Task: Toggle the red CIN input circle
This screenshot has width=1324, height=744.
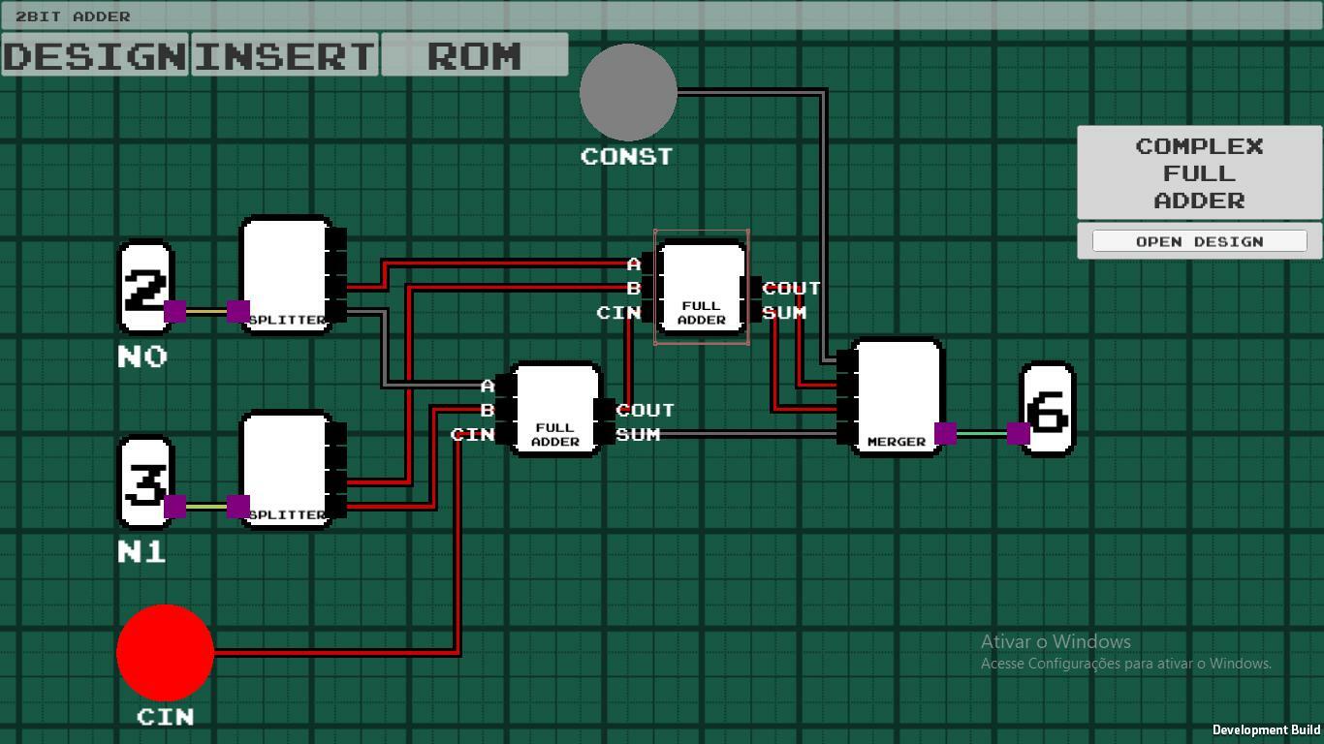Action: pos(165,653)
